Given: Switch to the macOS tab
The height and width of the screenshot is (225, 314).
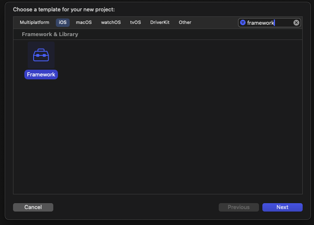Looking at the screenshot, I should pyautogui.click(x=84, y=22).
